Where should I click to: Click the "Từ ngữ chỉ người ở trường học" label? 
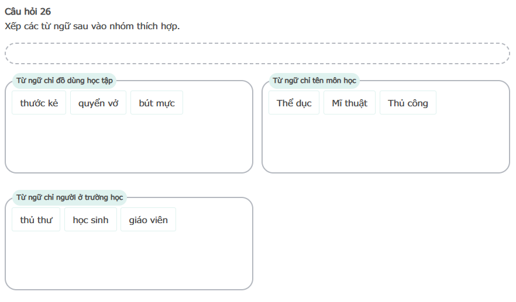pyautogui.click(x=70, y=197)
